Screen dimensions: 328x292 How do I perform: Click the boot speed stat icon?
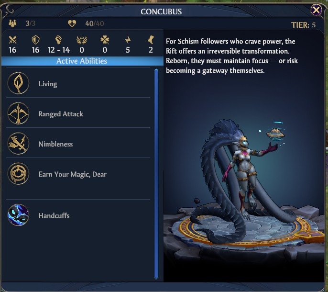pos(151,40)
